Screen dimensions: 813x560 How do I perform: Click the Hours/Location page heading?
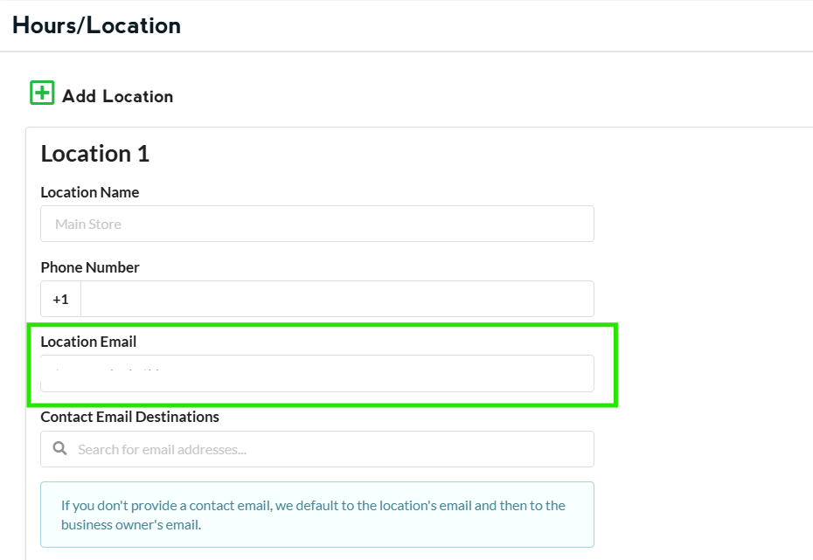pos(96,25)
